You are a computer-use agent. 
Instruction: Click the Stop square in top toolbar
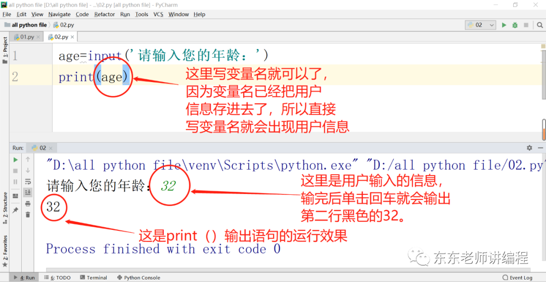526,25
